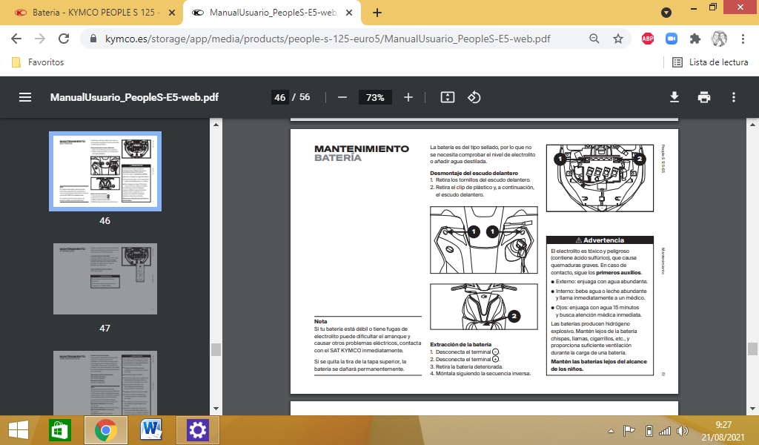Open Microsoft Word from taskbar
The width and height of the screenshot is (759, 445).
pyautogui.click(x=151, y=430)
